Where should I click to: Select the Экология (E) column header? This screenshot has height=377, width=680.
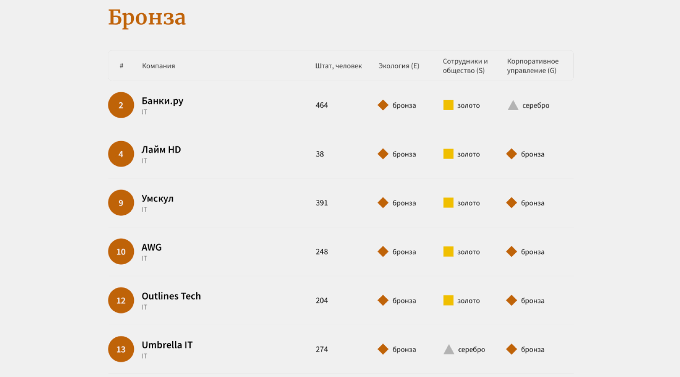pyautogui.click(x=399, y=66)
